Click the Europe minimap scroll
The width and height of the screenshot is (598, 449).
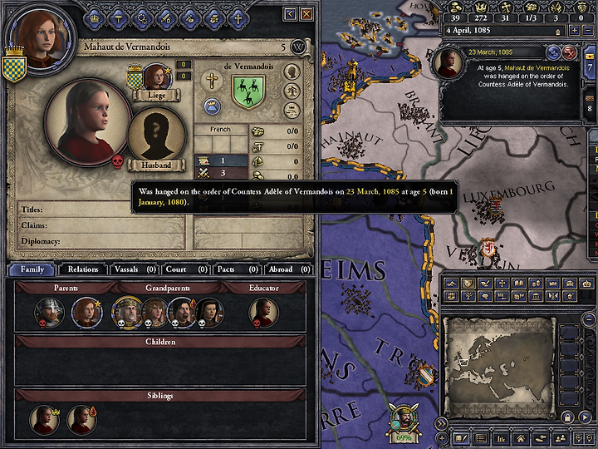coord(499,367)
